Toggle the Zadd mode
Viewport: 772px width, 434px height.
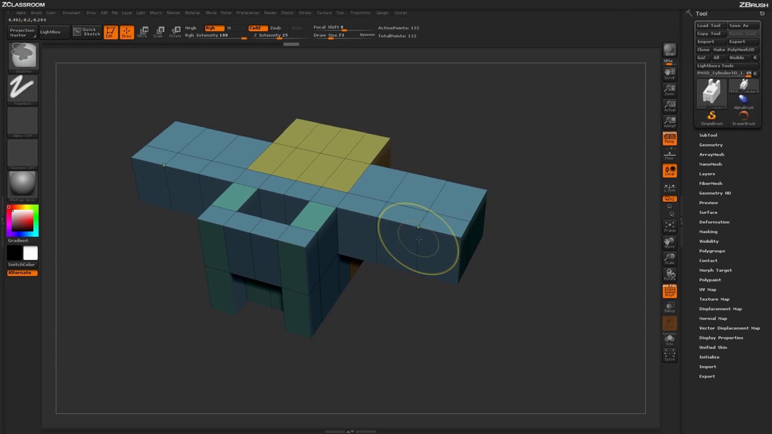[x=258, y=28]
